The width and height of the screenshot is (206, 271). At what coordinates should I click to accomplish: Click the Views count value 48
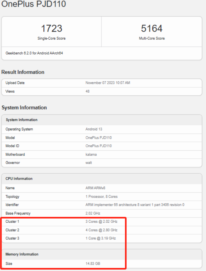click(x=87, y=91)
